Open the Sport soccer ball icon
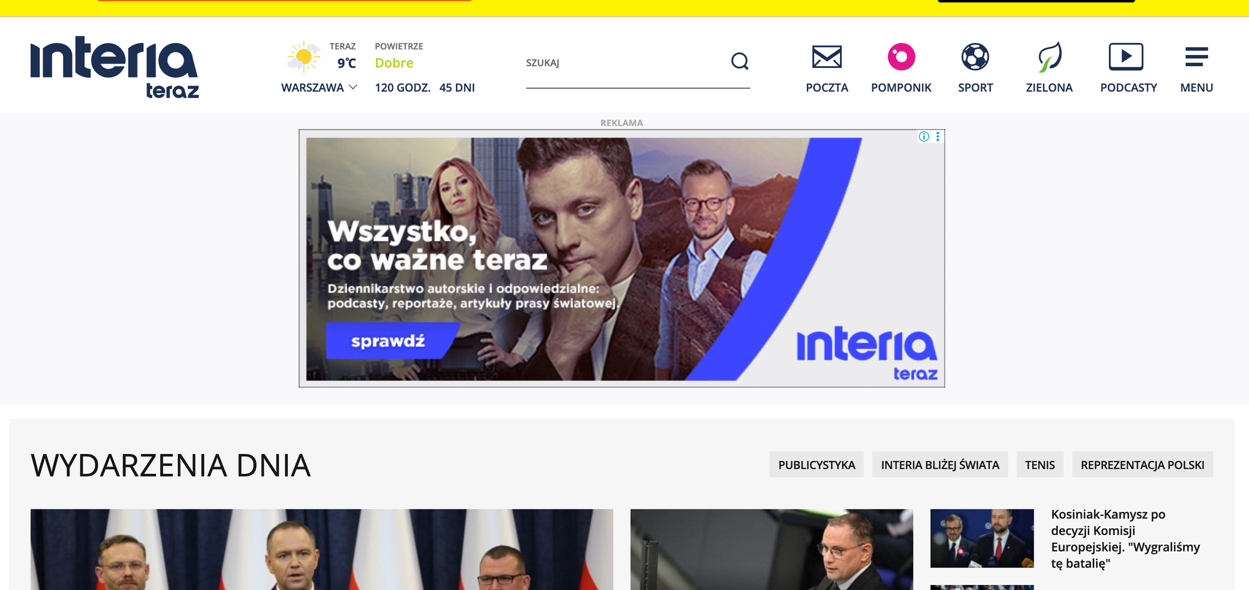Screen dimensions: 1249x590 click(975, 57)
